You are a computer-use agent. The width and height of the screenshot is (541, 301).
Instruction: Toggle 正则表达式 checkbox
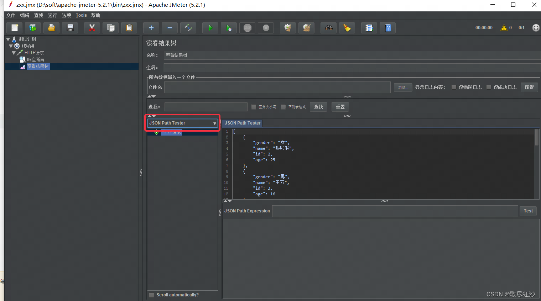(283, 107)
